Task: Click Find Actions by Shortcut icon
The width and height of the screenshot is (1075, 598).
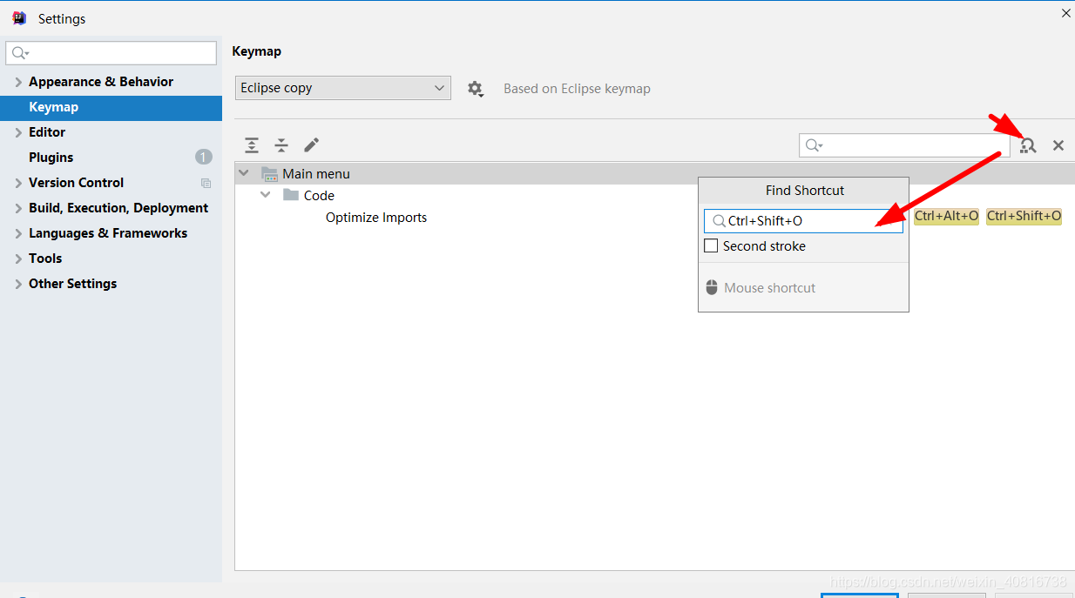Action: click(x=1028, y=145)
